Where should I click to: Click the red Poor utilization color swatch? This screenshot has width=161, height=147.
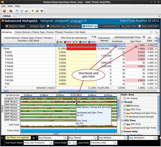pos(65,42)
